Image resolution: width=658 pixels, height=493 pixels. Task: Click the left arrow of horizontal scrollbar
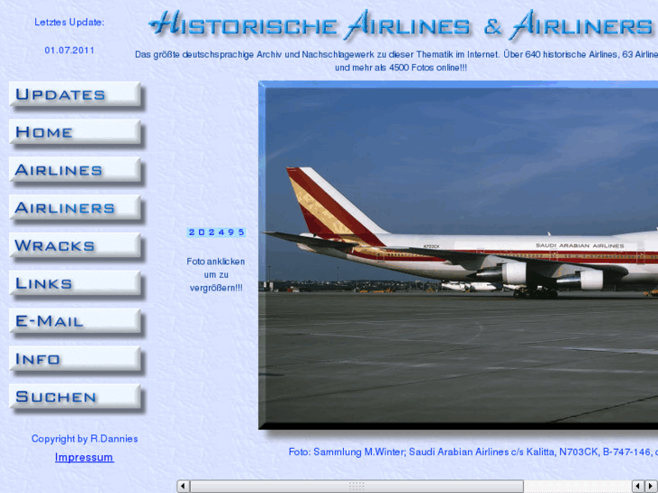183,487
